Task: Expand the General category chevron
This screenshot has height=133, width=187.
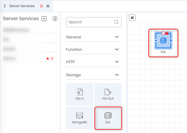Action: point(117,37)
